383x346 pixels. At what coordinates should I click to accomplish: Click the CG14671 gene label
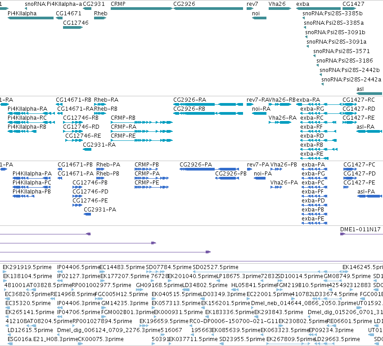click(68, 13)
